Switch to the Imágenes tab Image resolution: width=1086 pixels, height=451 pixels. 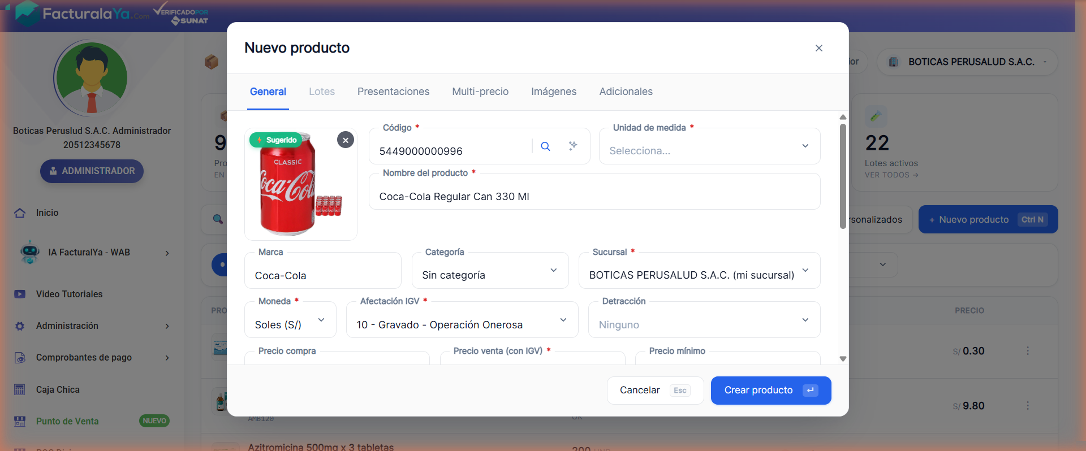[x=554, y=92]
